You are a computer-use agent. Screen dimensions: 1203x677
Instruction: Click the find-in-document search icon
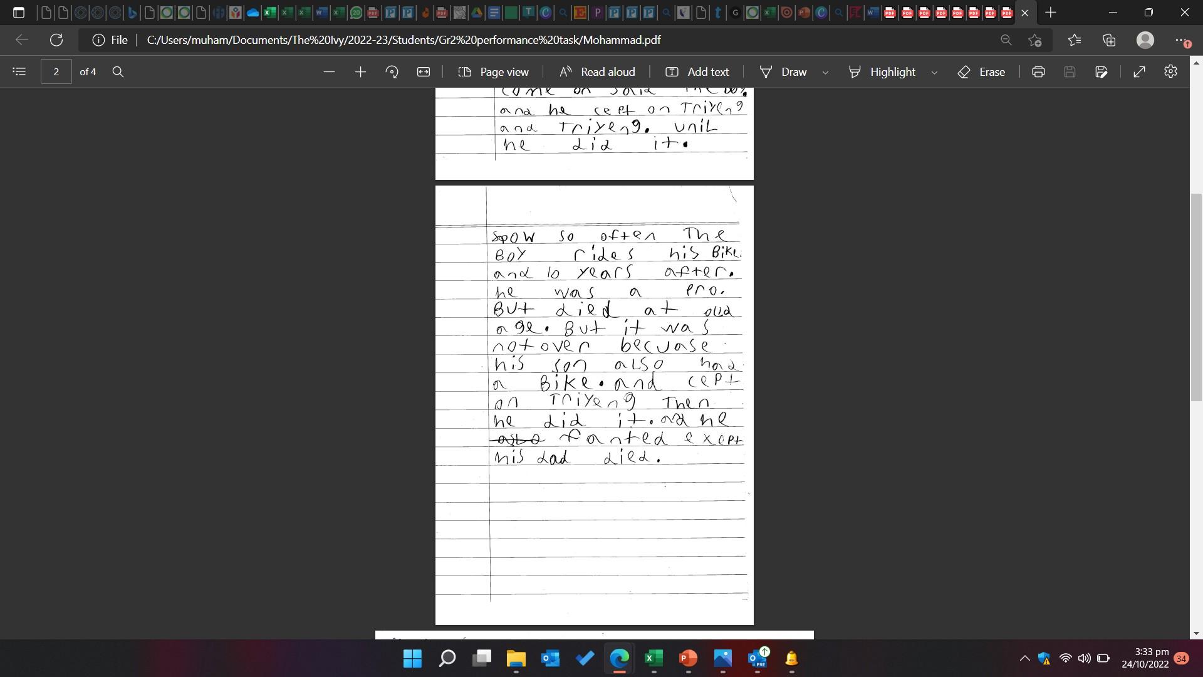point(118,71)
